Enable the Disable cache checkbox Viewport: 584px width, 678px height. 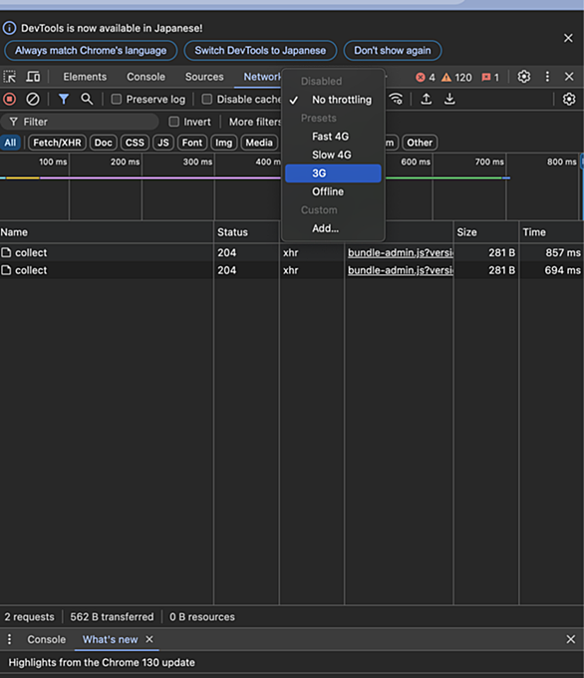[x=207, y=100]
